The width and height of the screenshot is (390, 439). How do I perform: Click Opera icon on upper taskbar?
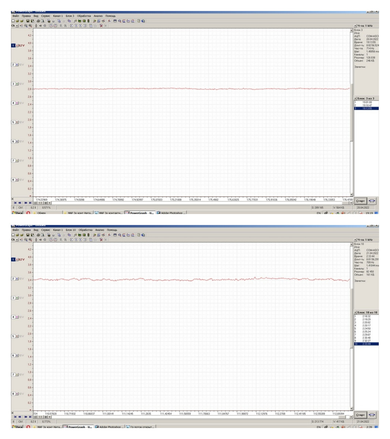(x=28, y=213)
